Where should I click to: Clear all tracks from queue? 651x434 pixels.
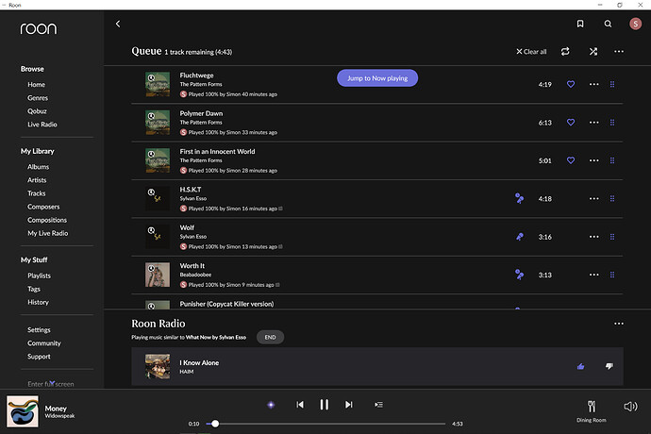[x=531, y=52]
